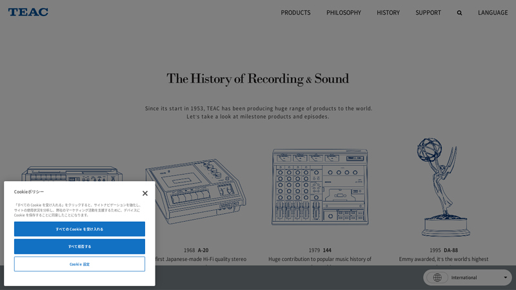The width and height of the screenshot is (516, 290).
Task: Click 'Emmy awarded, it's the world's highest' text
Action: coord(444,259)
